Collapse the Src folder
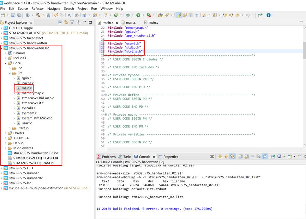 (x=10, y=73)
